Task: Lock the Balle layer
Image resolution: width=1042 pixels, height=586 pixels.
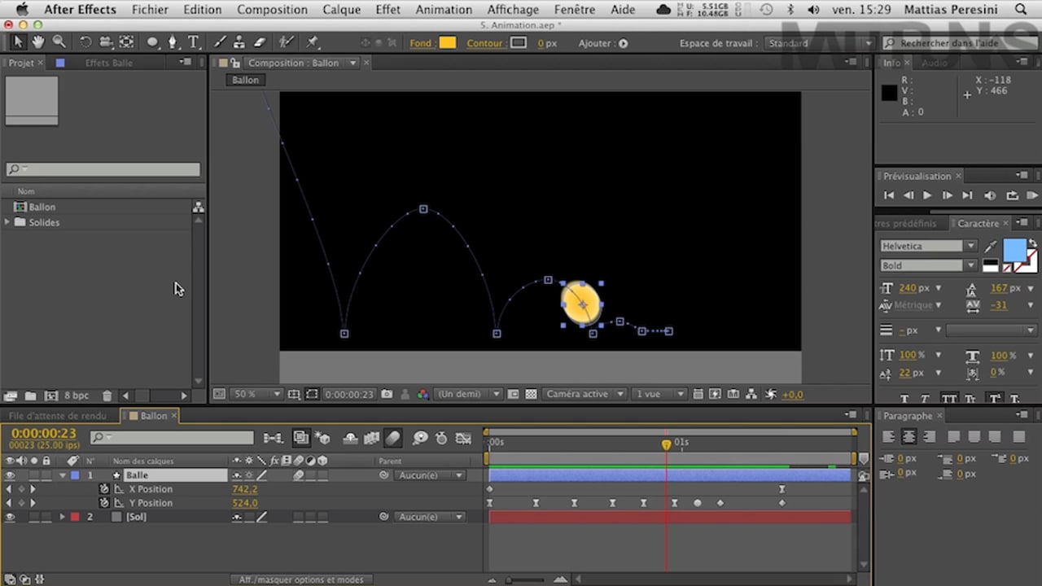Action: pos(46,474)
